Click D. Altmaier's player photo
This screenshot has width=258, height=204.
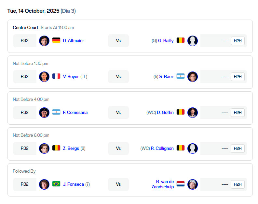pos(44,41)
